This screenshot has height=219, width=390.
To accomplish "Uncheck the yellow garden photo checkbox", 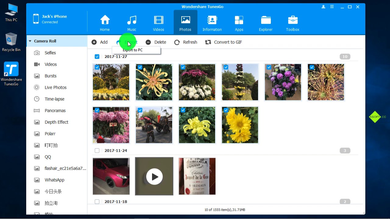I will (x=97, y=67).
